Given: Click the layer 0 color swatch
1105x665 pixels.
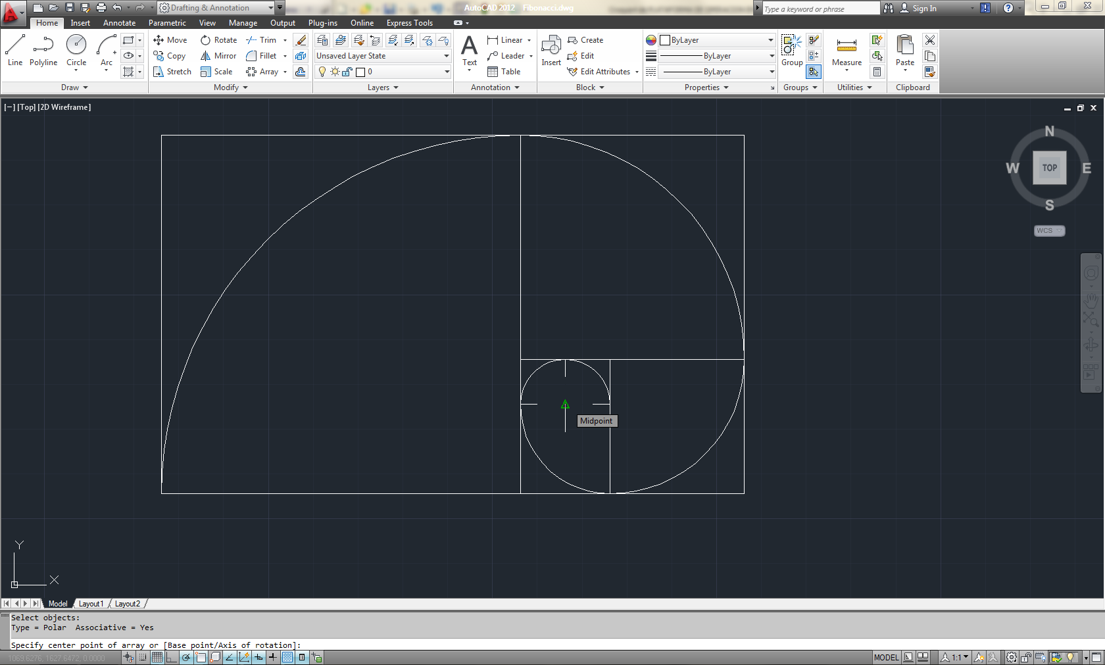Looking at the screenshot, I should [x=360, y=72].
